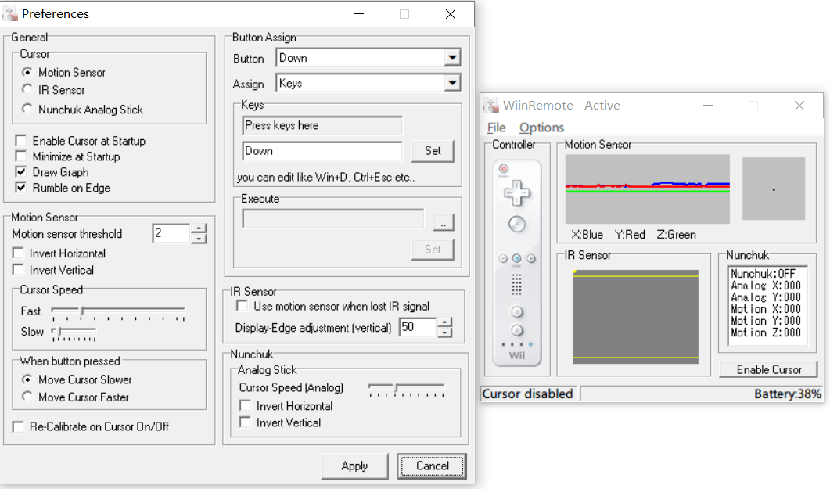The image size is (830, 489).
Task: Click Battery:38% status indicator
Action: tap(787, 394)
